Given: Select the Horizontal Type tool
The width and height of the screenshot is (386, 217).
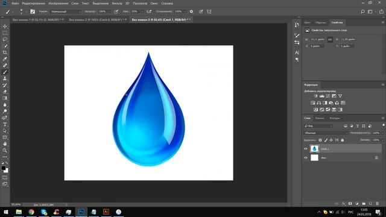Looking at the screenshot, I should tap(5, 124).
